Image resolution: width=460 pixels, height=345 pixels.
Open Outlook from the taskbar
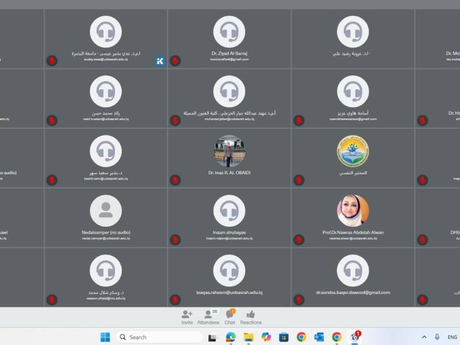[319, 337]
